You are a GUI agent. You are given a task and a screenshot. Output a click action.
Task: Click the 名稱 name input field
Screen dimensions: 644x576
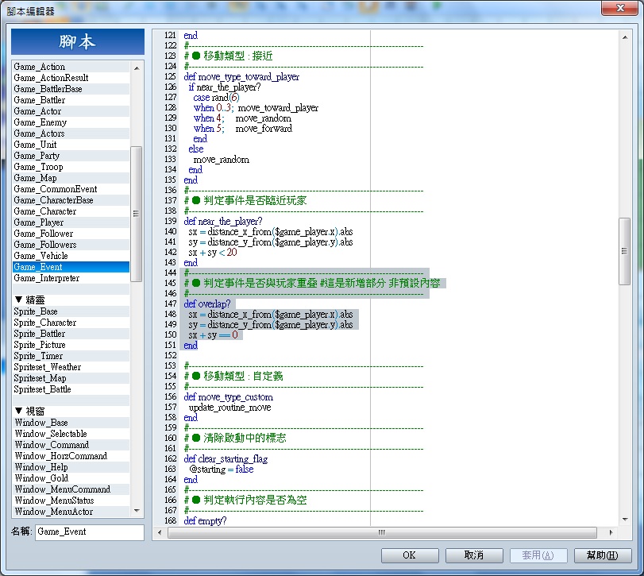coord(90,532)
